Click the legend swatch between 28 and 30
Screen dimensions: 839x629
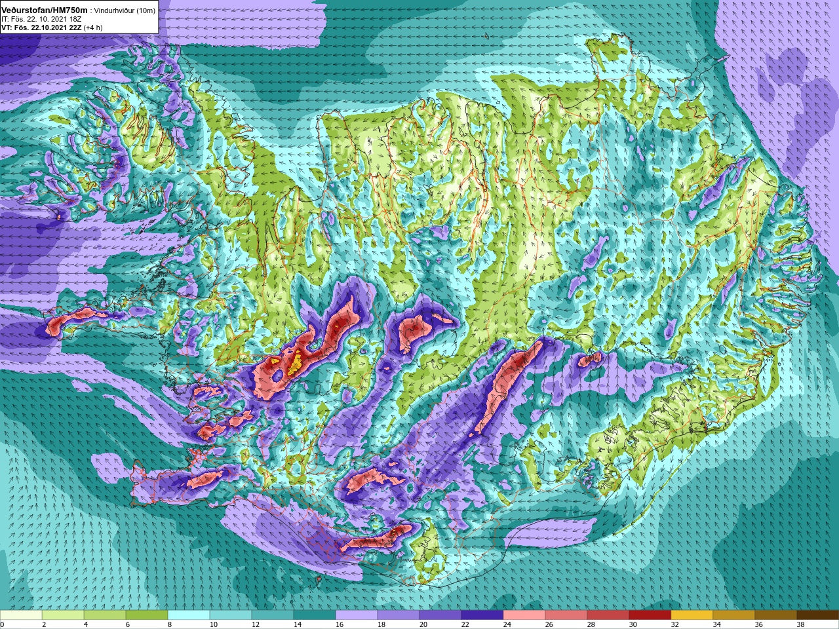tap(608, 615)
